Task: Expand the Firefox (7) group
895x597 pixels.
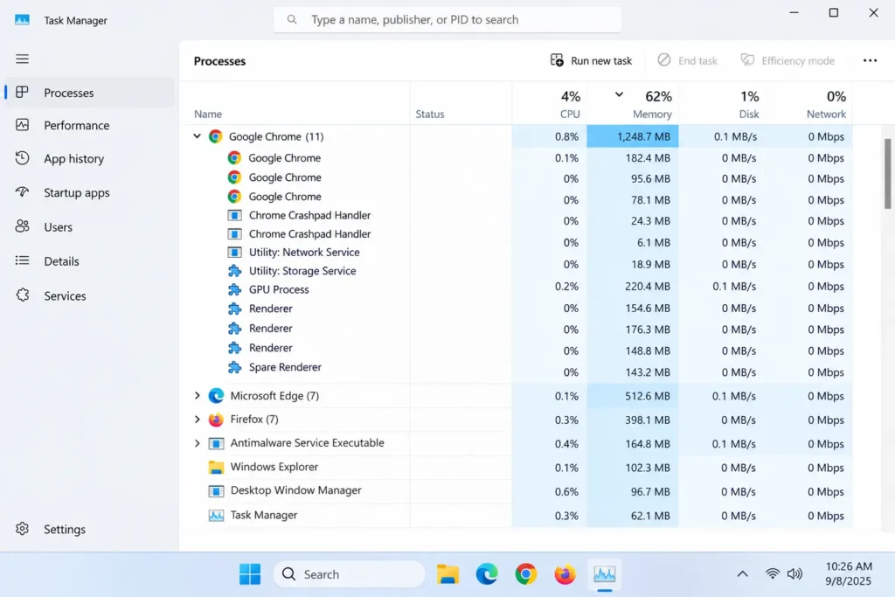Action: (197, 420)
